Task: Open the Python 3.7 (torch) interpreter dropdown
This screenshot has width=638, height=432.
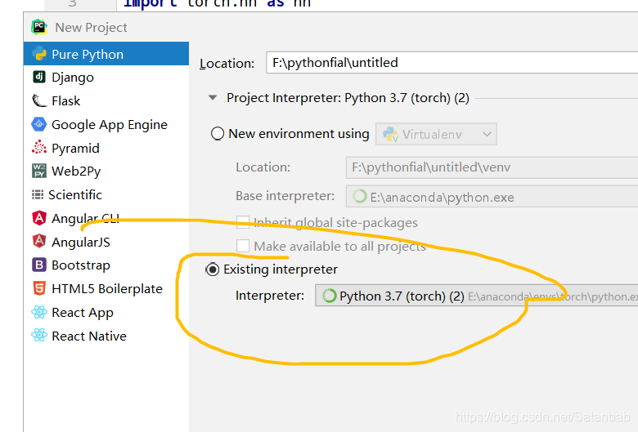Action: coord(477,296)
